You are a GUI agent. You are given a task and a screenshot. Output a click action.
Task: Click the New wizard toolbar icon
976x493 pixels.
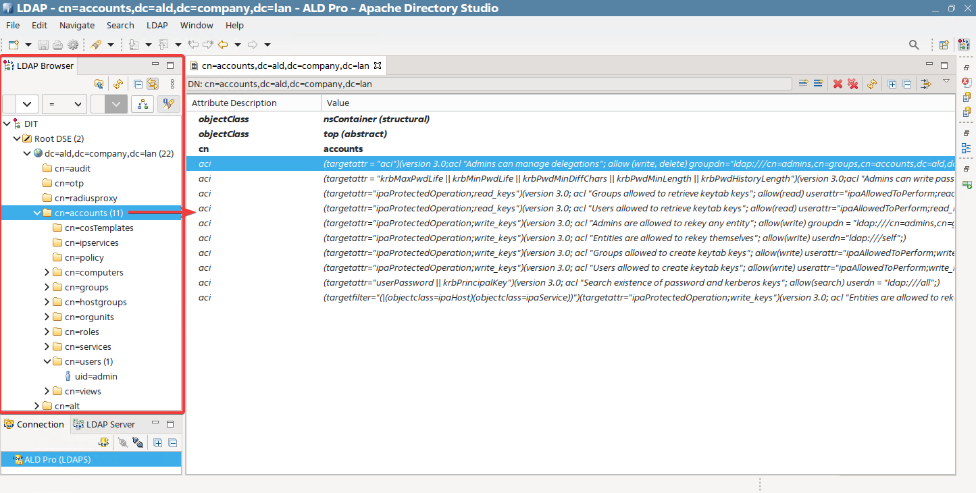pyautogui.click(x=14, y=45)
